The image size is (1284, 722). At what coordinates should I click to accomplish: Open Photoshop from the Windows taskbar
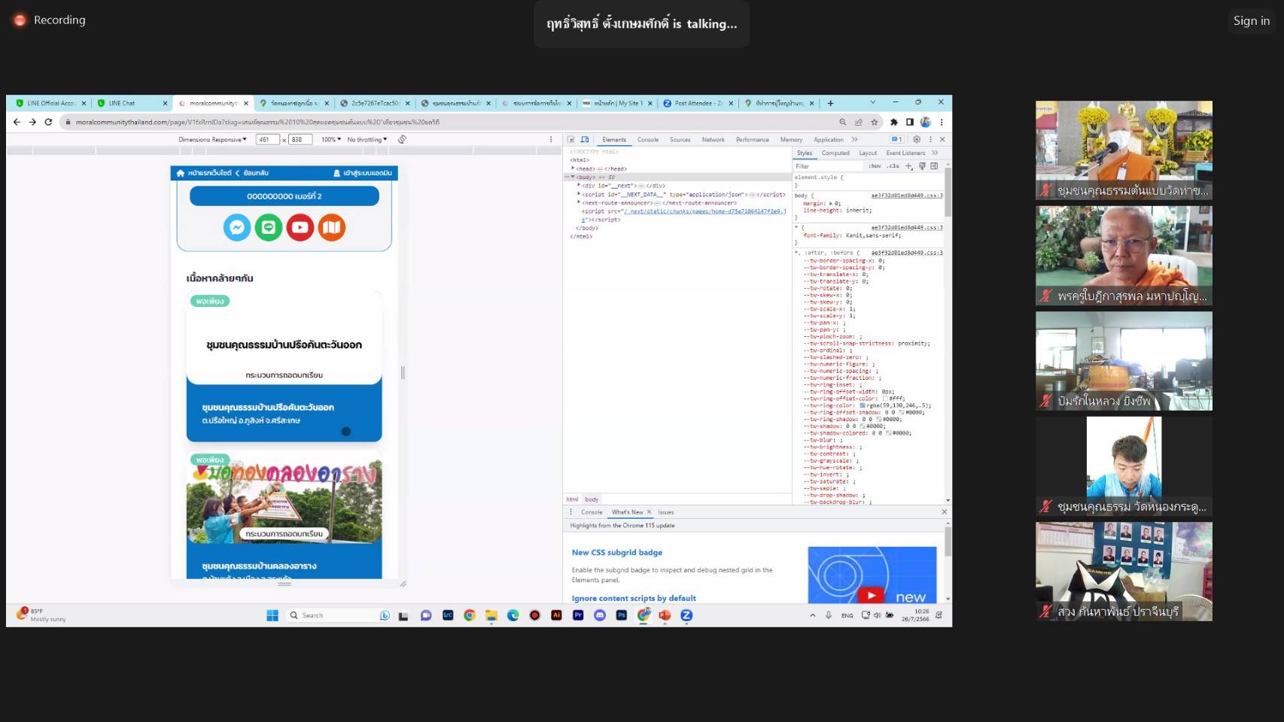[x=622, y=615]
